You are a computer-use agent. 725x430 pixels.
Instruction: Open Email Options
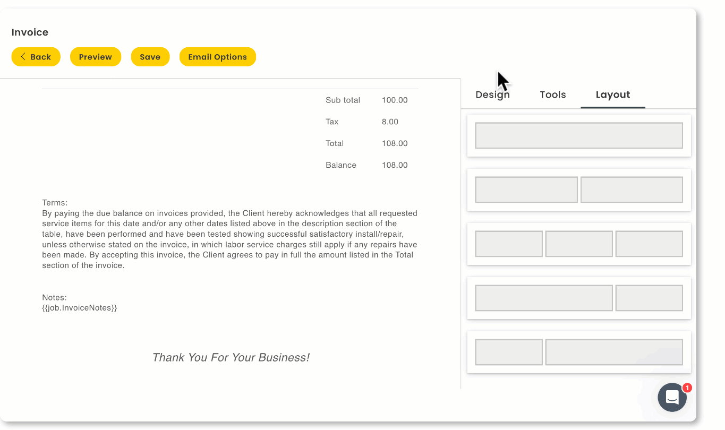click(x=217, y=57)
